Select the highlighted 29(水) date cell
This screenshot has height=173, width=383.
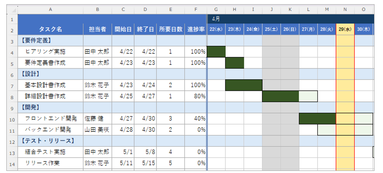point(345,29)
